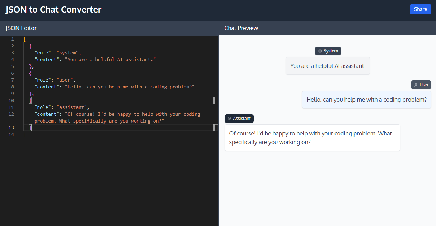Click the highlighted closing brace on line 13
The height and width of the screenshot is (226, 436).
pyautogui.click(x=31, y=128)
